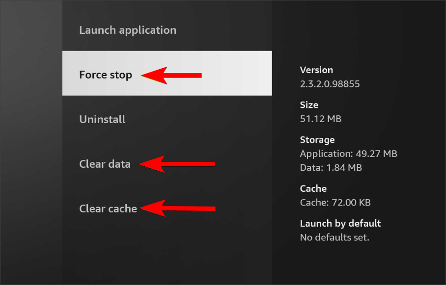Click the Data: 1.84 MB line
The height and width of the screenshot is (285, 446).
[331, 168]
